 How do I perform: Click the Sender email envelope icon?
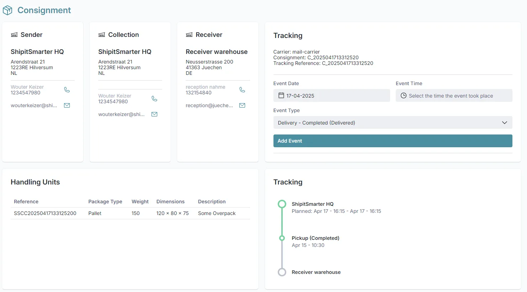(x=67, y=105)
